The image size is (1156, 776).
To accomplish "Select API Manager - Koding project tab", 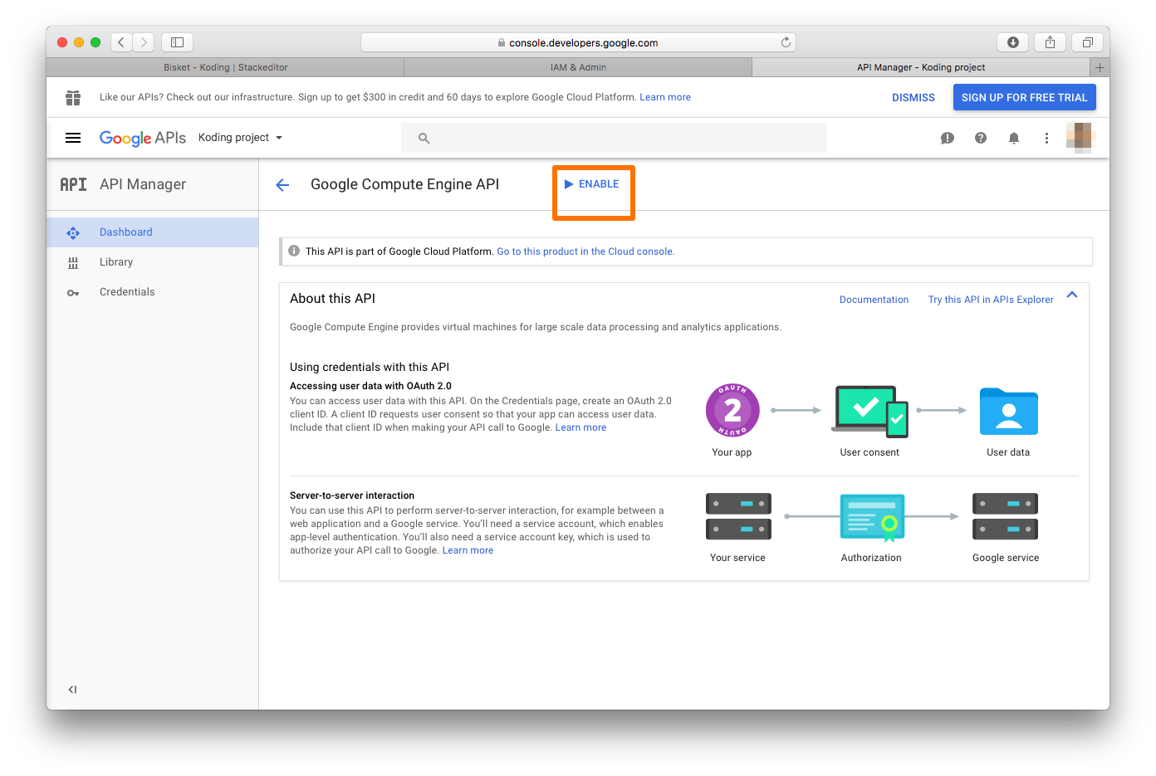I will coord(921,67).
